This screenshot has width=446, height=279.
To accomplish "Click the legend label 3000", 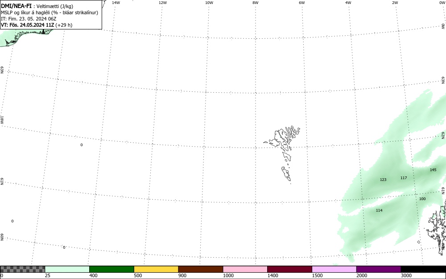I will [x=406, y=275].
